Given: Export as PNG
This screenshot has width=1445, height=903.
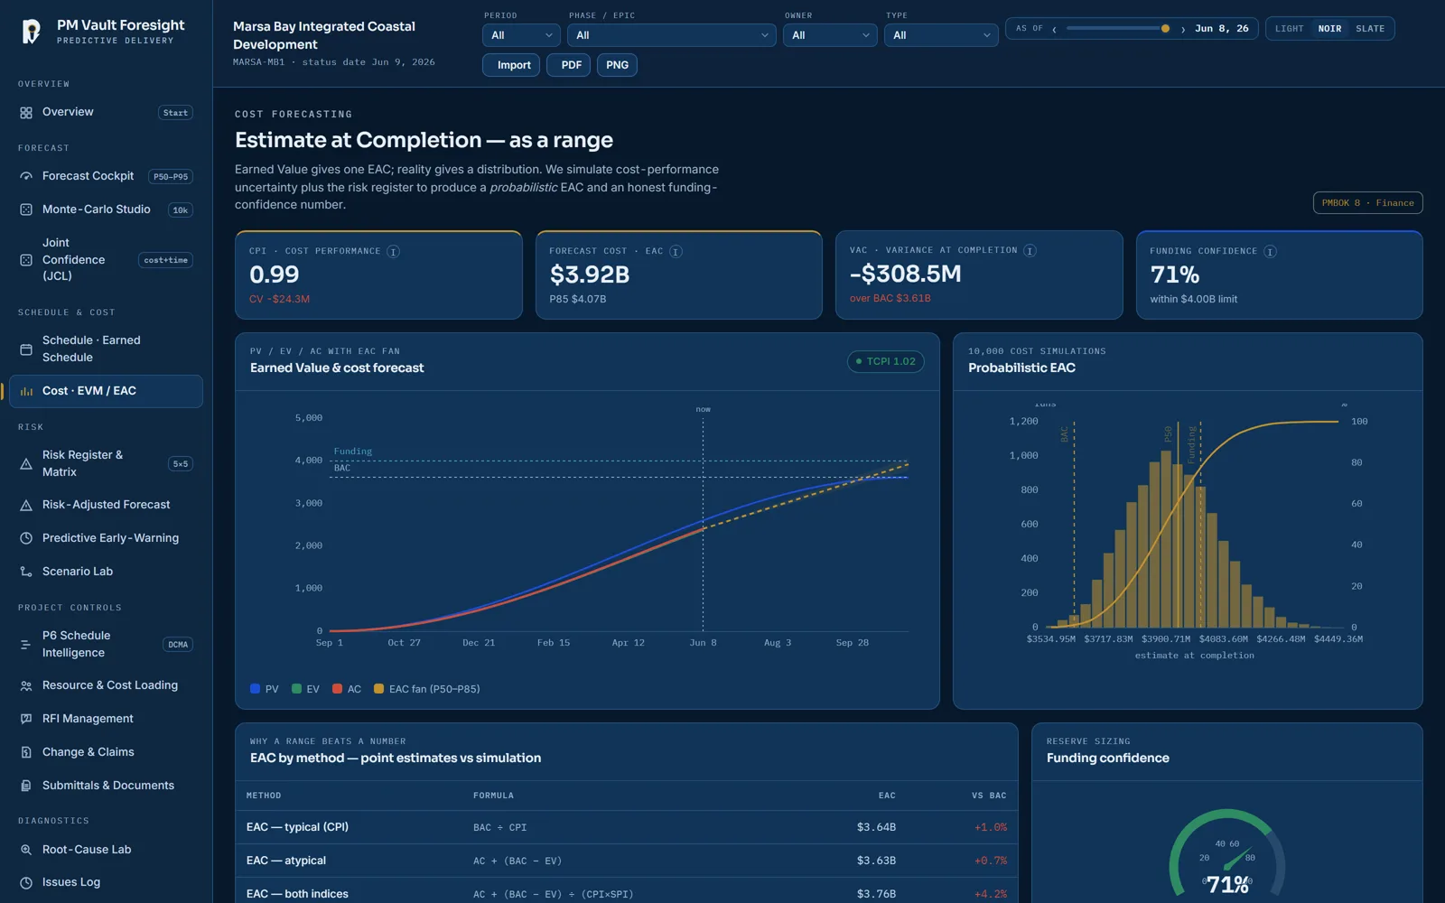Looking at the screenshot, I should 617,65.
